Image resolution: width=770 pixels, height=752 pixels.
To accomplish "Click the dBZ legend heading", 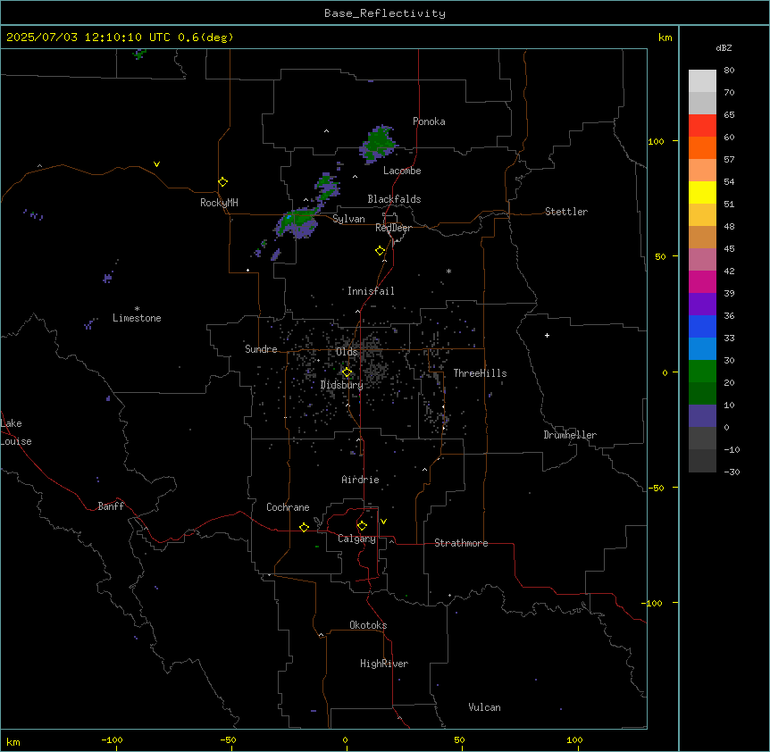I will (x=724, y=47).
